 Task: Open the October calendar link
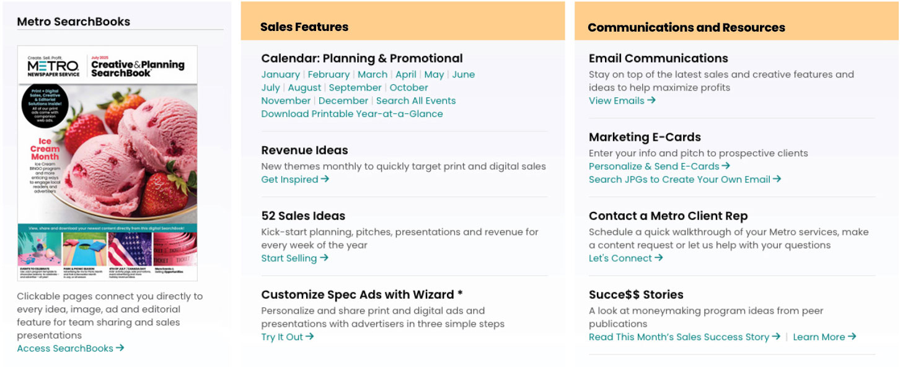408,87
